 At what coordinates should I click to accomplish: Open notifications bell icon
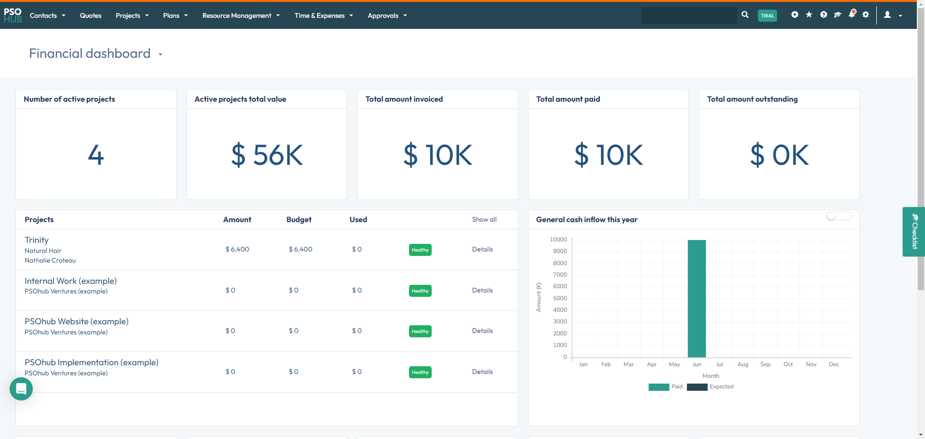pos(852,14)
